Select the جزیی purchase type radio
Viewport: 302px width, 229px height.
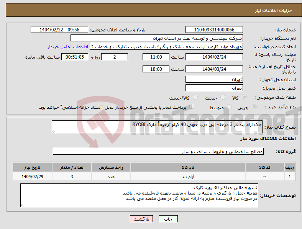tap(254, 107)
